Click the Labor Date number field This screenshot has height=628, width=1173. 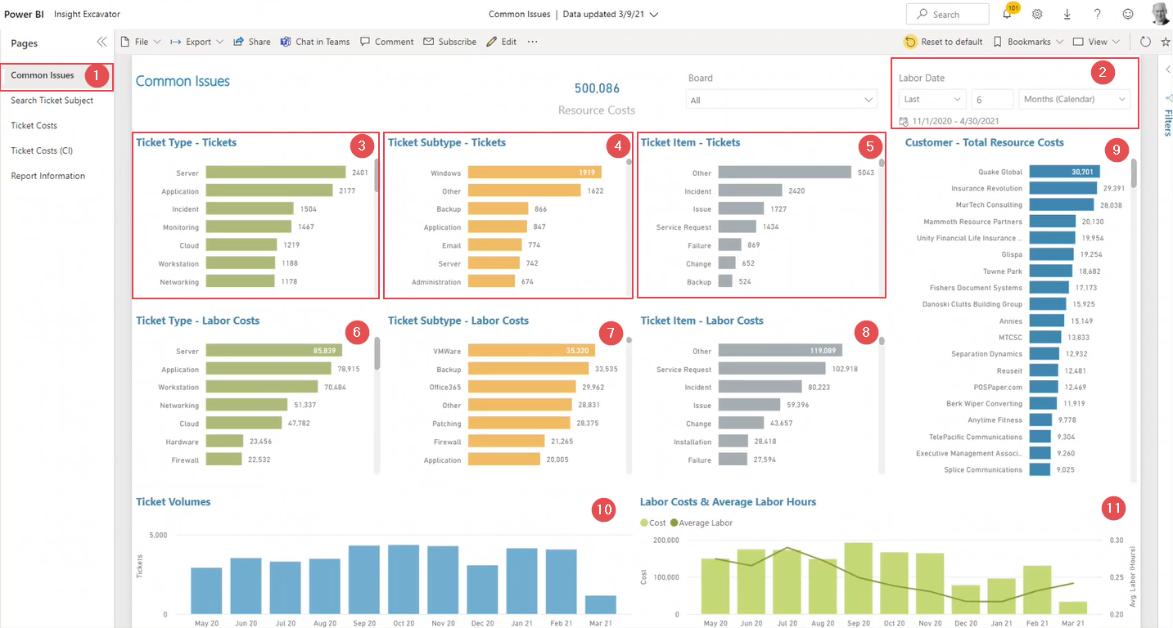click(x=992, y=99)
